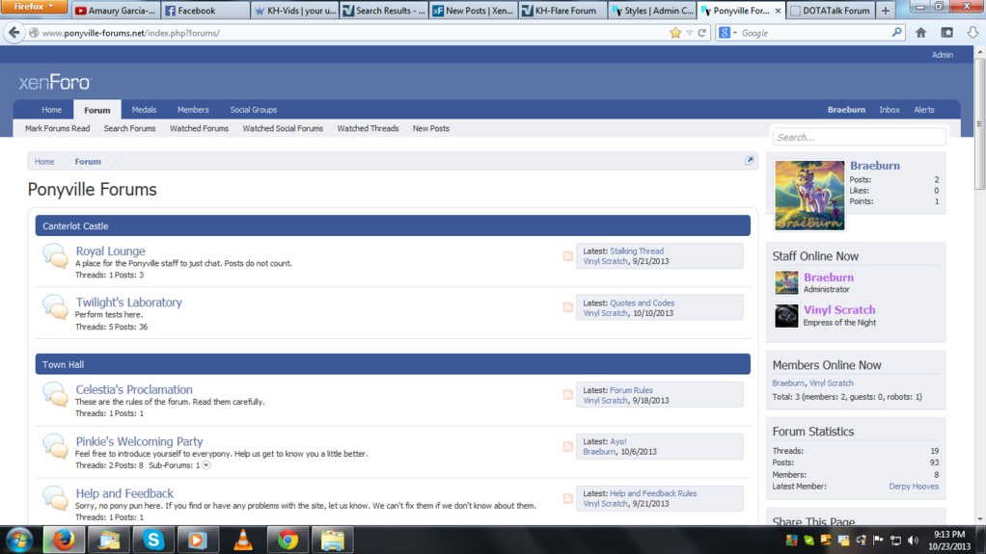Viewport: 986px width, 554px height.
Task: Click the Firefox home icon
Action: click(x=920, y=33)
